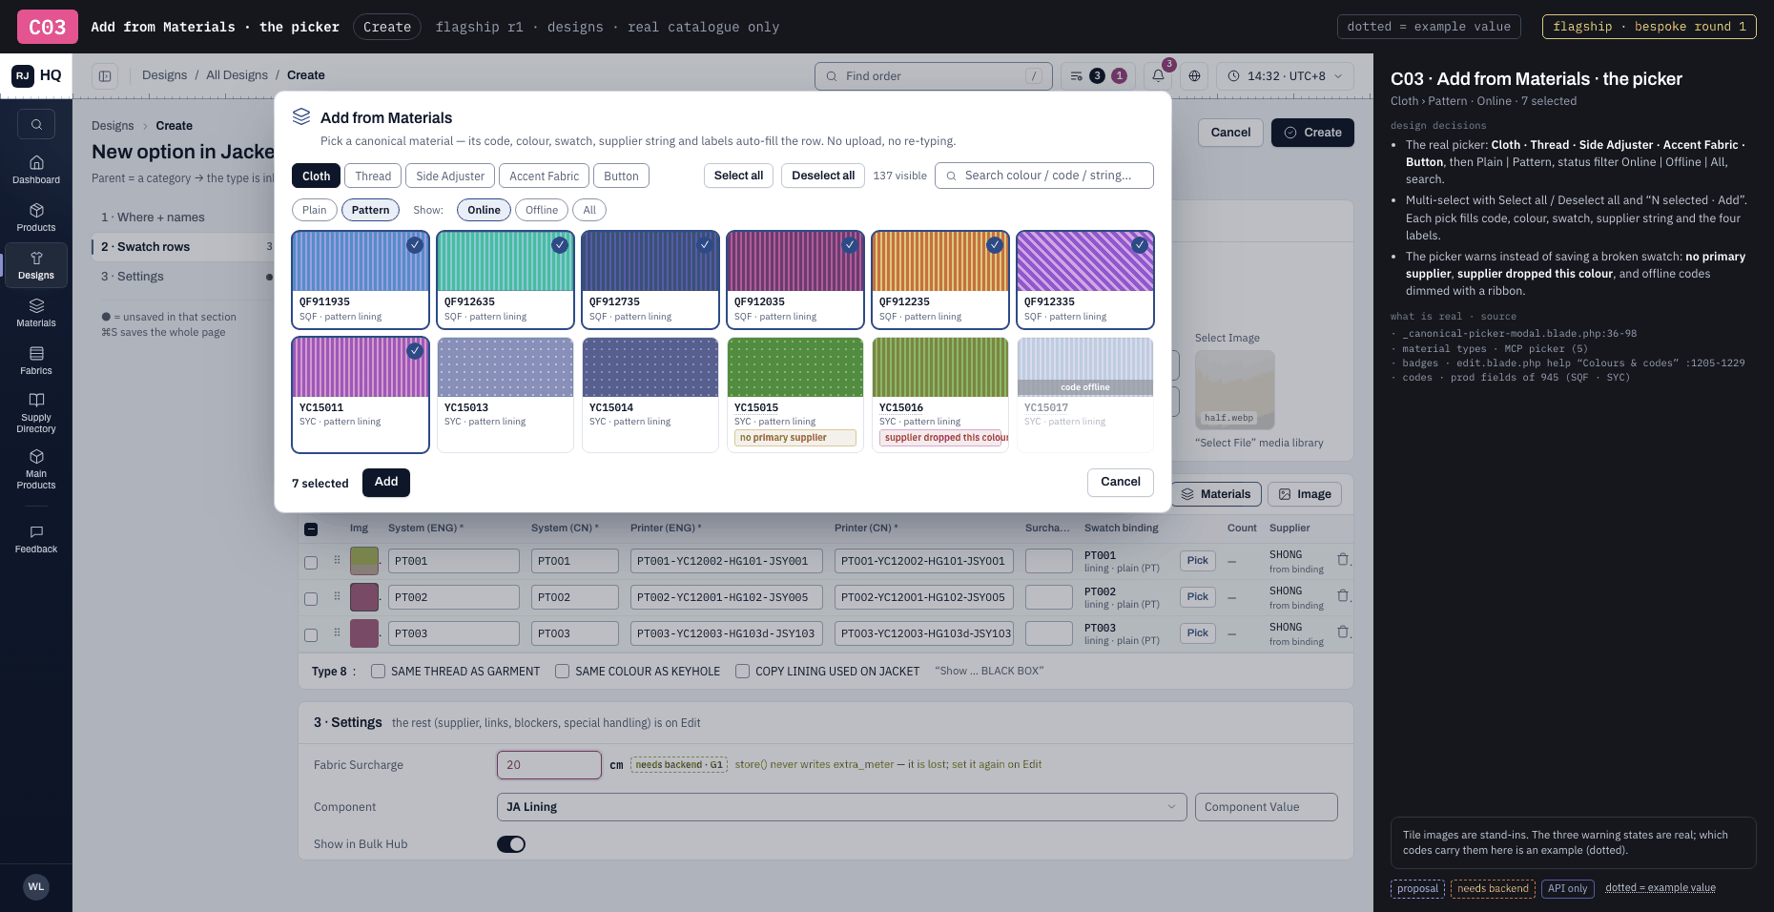1774x912 pixels.
Task: Show Offline materials filter
Action: [x=542, y=210]
